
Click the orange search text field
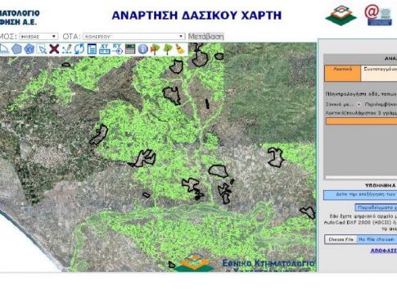(x=361, y=121)
